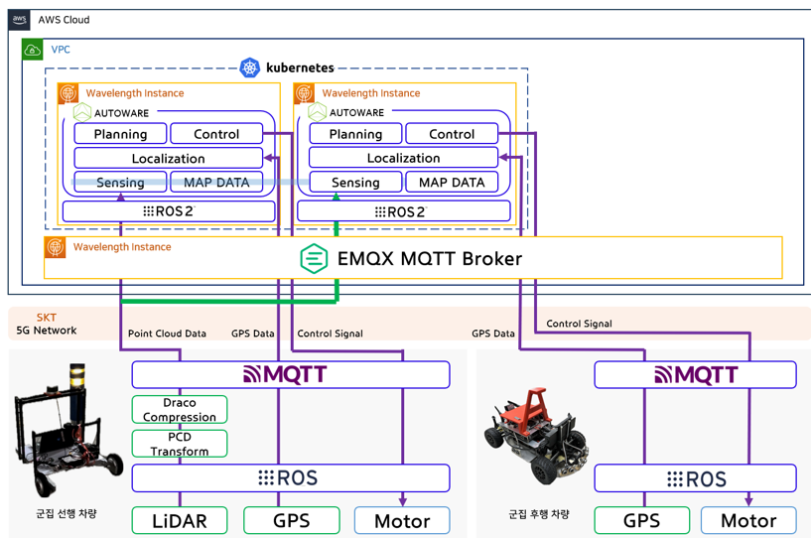Click the MQTT logo above Draco Compression

(x=285, y=374)
